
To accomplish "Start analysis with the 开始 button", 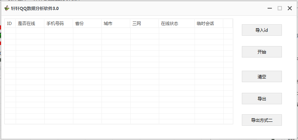I will click(x=262, y=52).
